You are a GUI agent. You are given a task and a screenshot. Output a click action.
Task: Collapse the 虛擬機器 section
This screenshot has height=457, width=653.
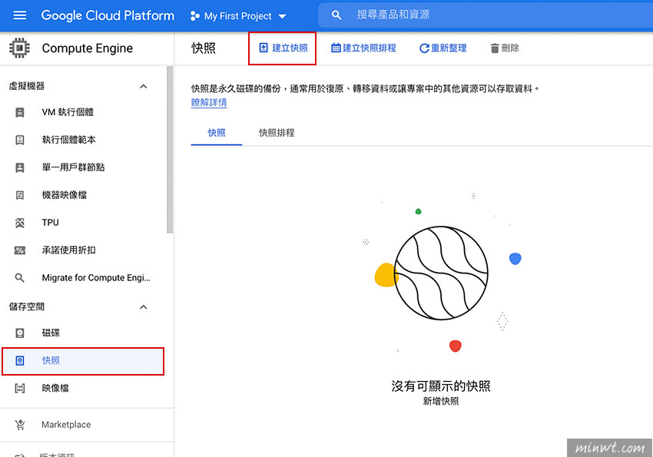click(x=143, y=86)
